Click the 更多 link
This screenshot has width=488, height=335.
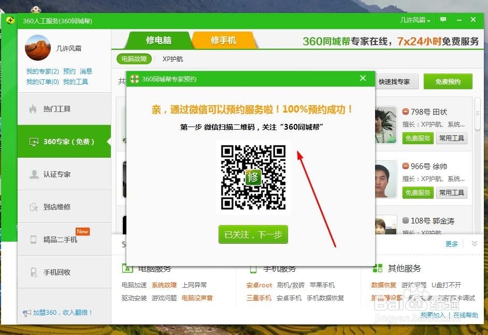(x=452, y=244)
